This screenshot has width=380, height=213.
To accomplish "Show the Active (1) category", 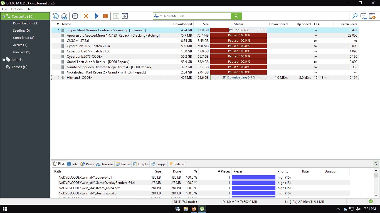I will 20,45.
